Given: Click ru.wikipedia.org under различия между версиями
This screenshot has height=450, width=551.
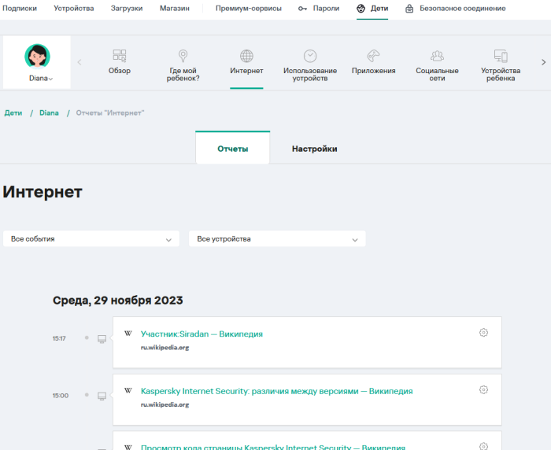Looking at the screenshot, I should 165,404.
